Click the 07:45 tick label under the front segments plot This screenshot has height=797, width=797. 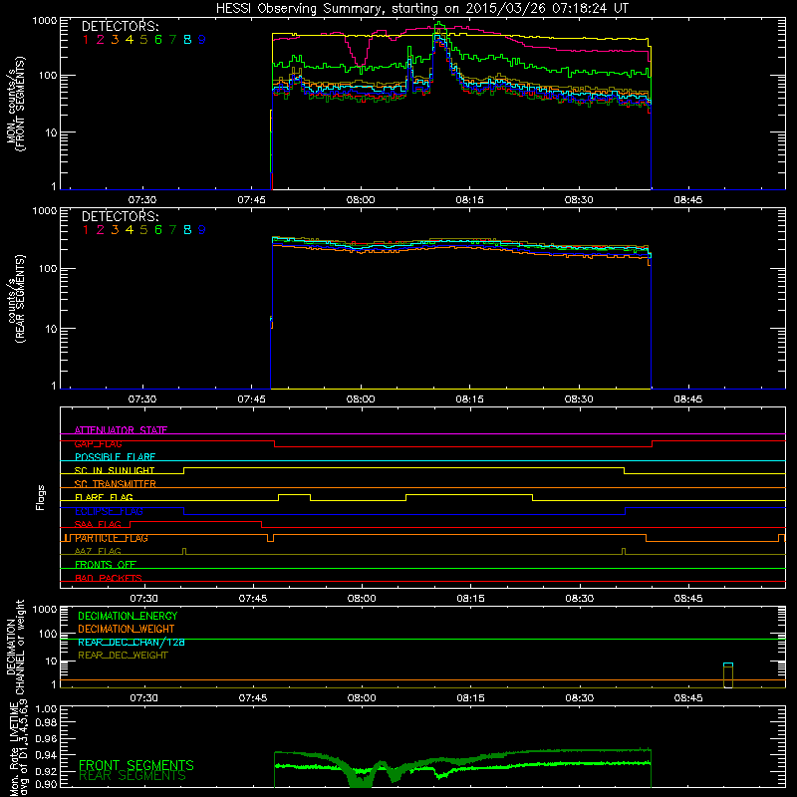[252, 200]
